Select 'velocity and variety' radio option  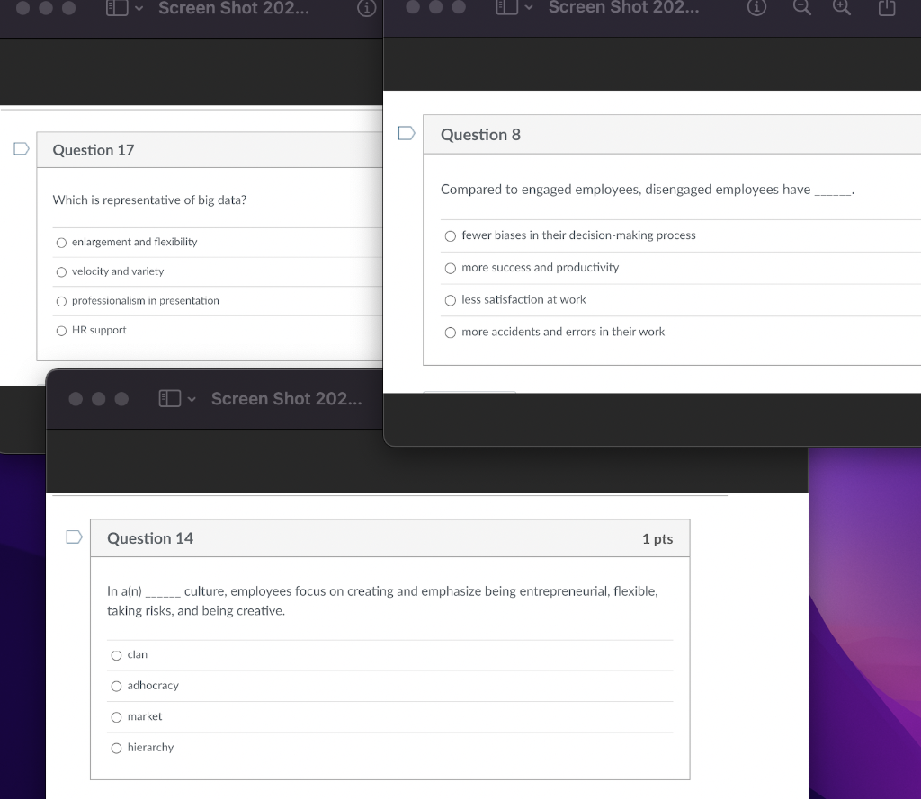coord(61,271)
